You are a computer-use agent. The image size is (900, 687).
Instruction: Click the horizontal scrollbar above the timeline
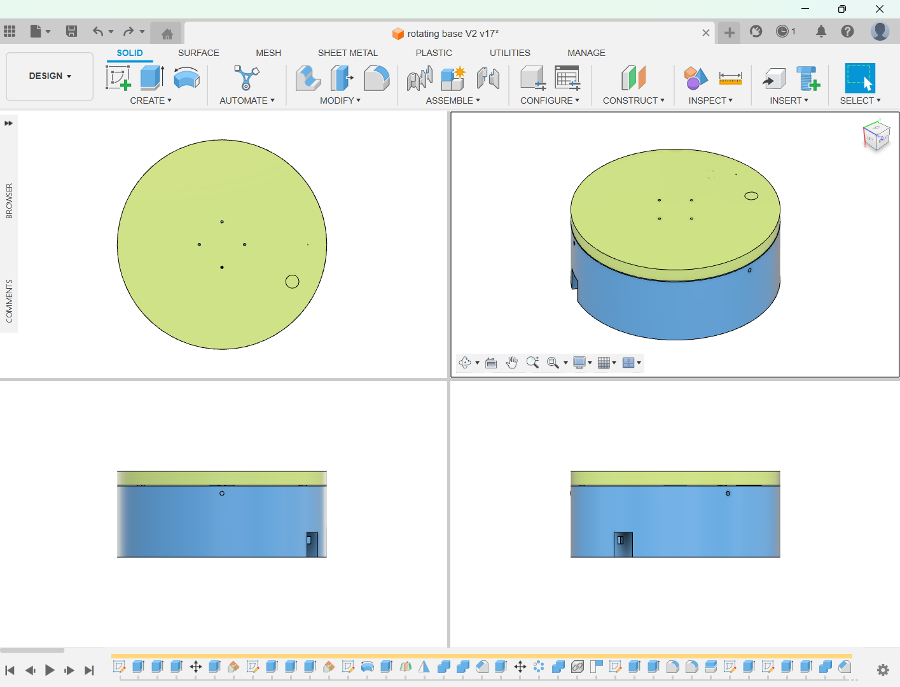pyautogui.click(x=32, y=650)
